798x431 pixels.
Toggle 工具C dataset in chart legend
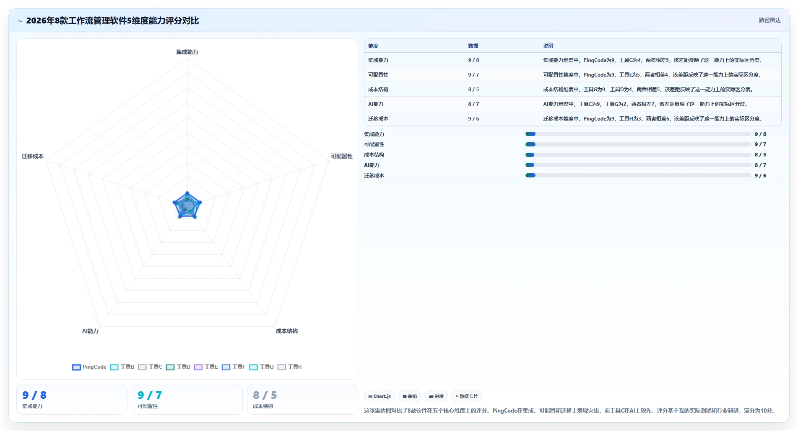[150, 367]
